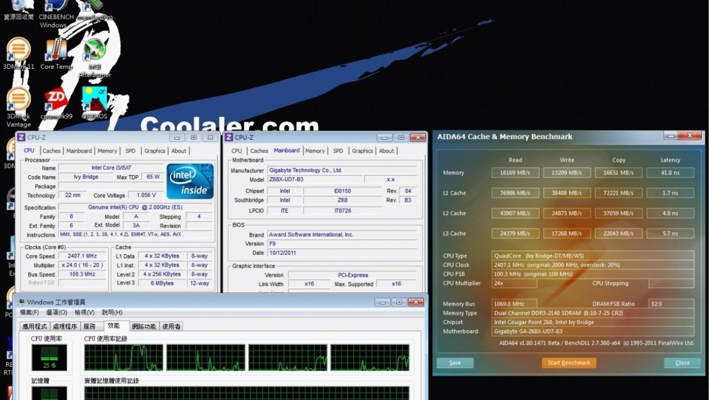Click Core Voltage value 1.056 V
709x400 pixels.
coord(146,195)
